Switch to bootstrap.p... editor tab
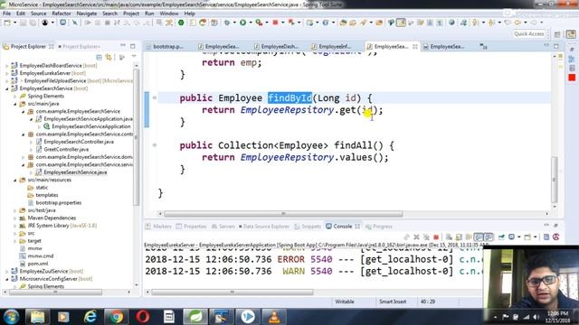 click(165, 46)
